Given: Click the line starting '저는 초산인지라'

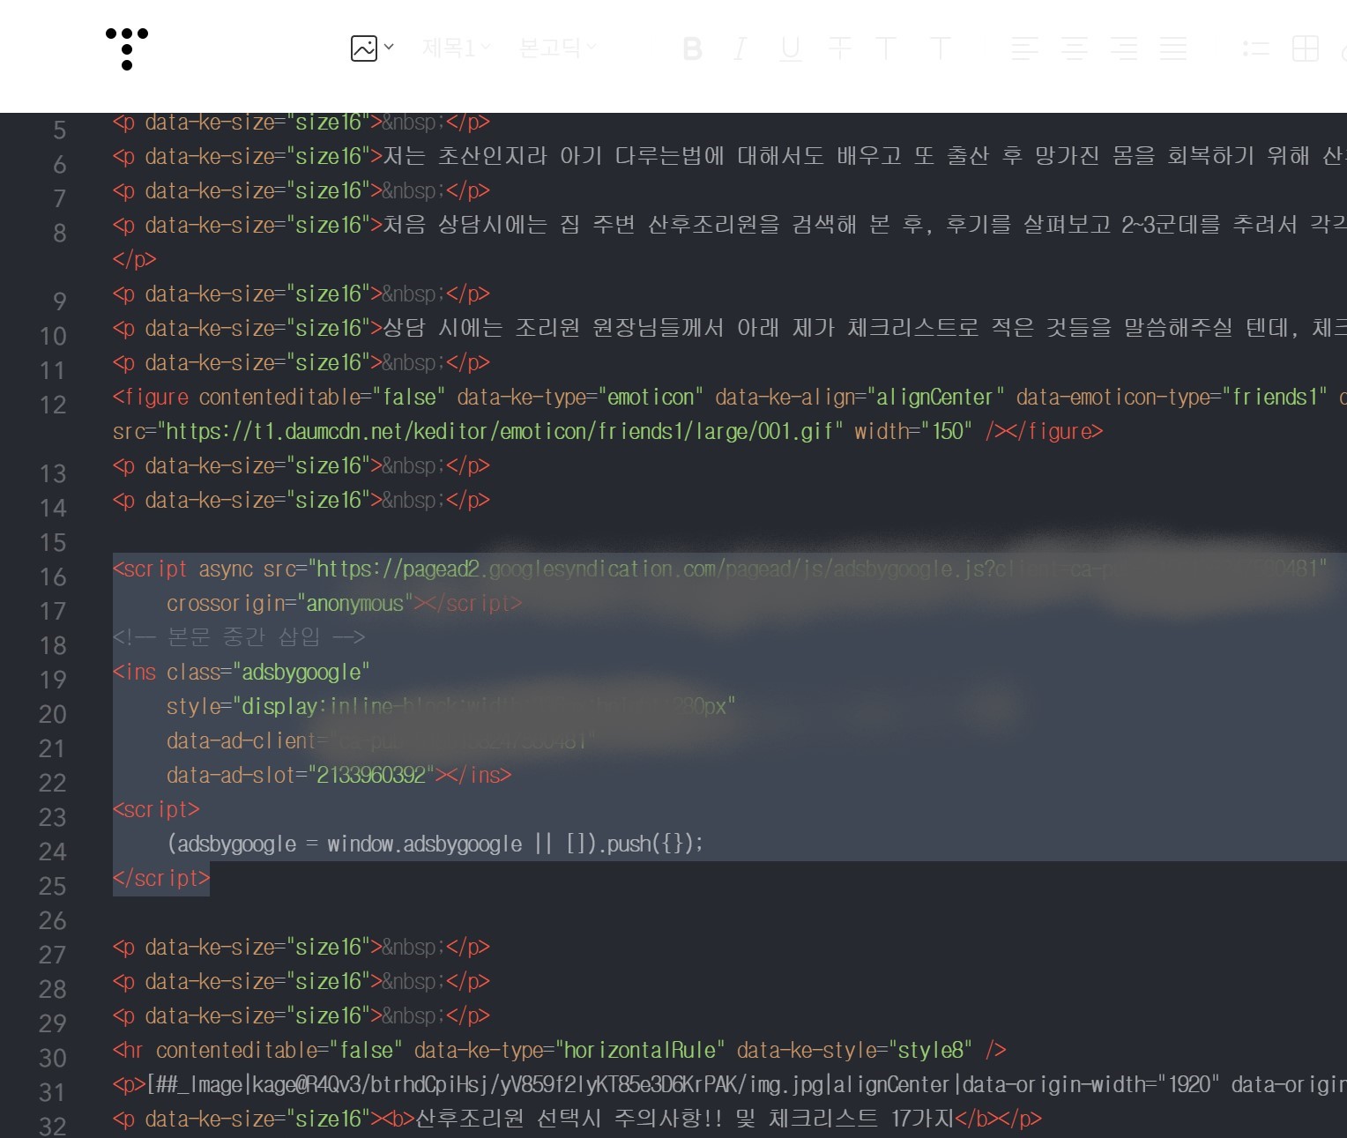Looking at the screenshot, I should pyautogui.click(x=729, y=157).
